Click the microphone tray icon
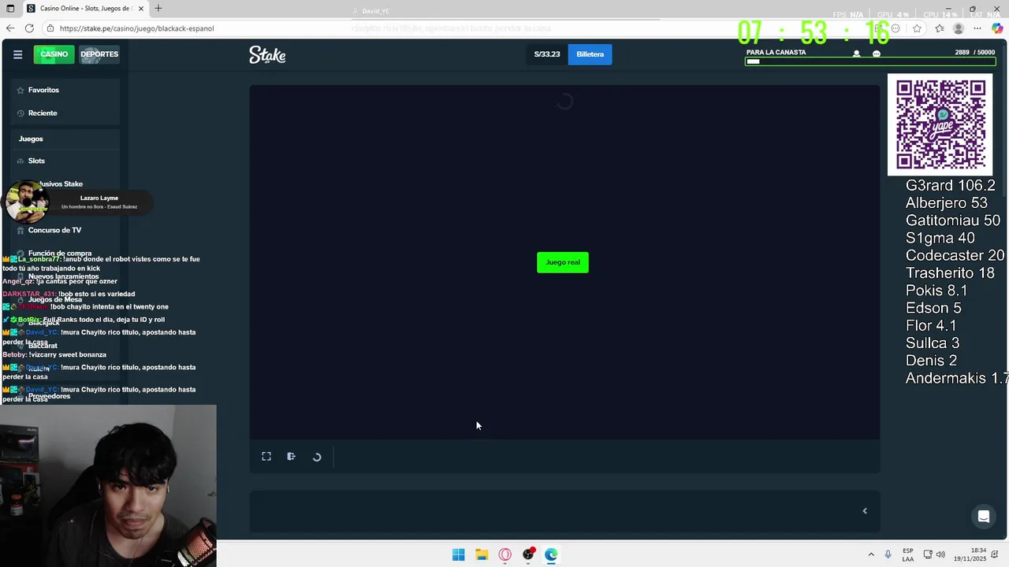Viewport: 1009px width, 567px height. coord(888,554)
